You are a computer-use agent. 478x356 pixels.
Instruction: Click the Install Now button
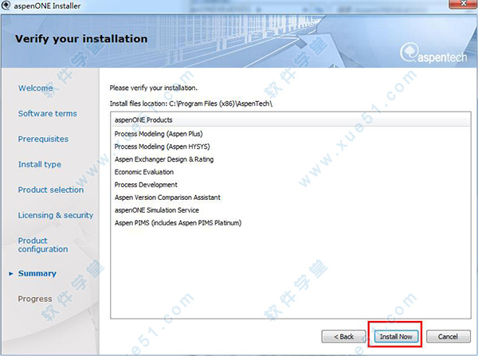pyautogui.click(x=396, y=337)
